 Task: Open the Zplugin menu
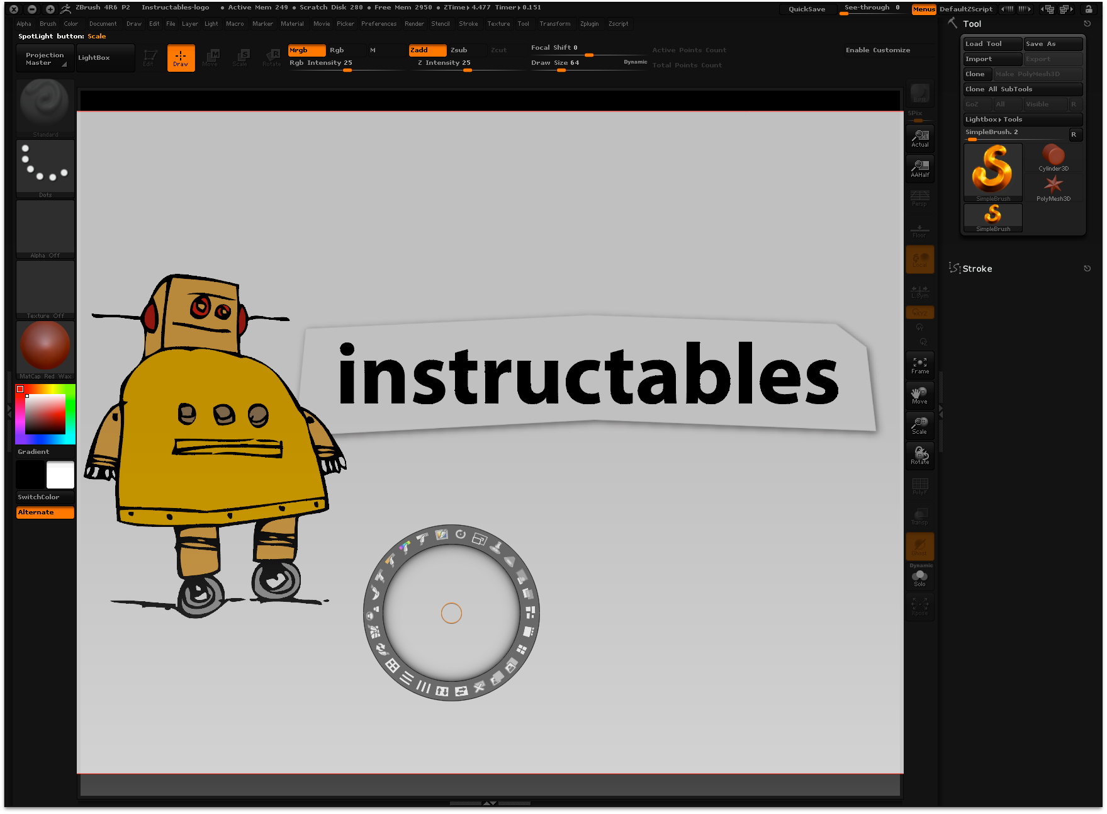pyautogui.click(x=590, y=24)
